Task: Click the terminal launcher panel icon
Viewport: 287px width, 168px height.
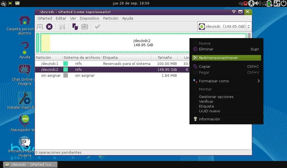Action: (17, 3)
